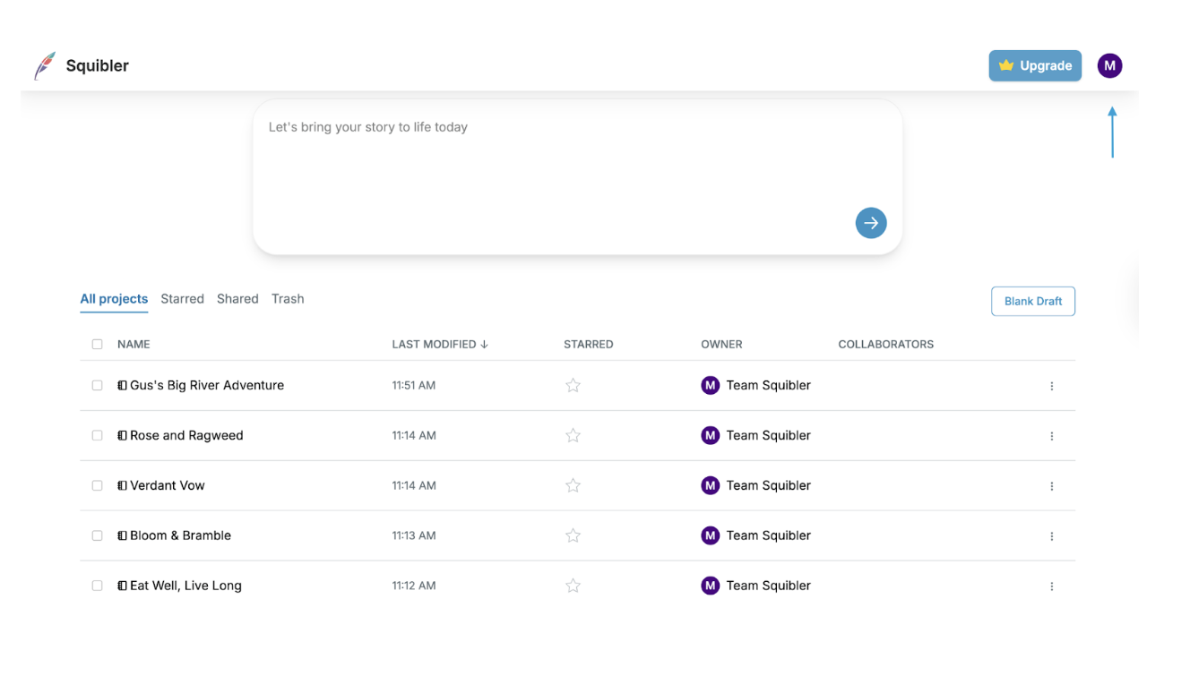Switch to the Starred tab
Screen dimensions: 1190x693
pyautogui.click(x=182, y=299)
